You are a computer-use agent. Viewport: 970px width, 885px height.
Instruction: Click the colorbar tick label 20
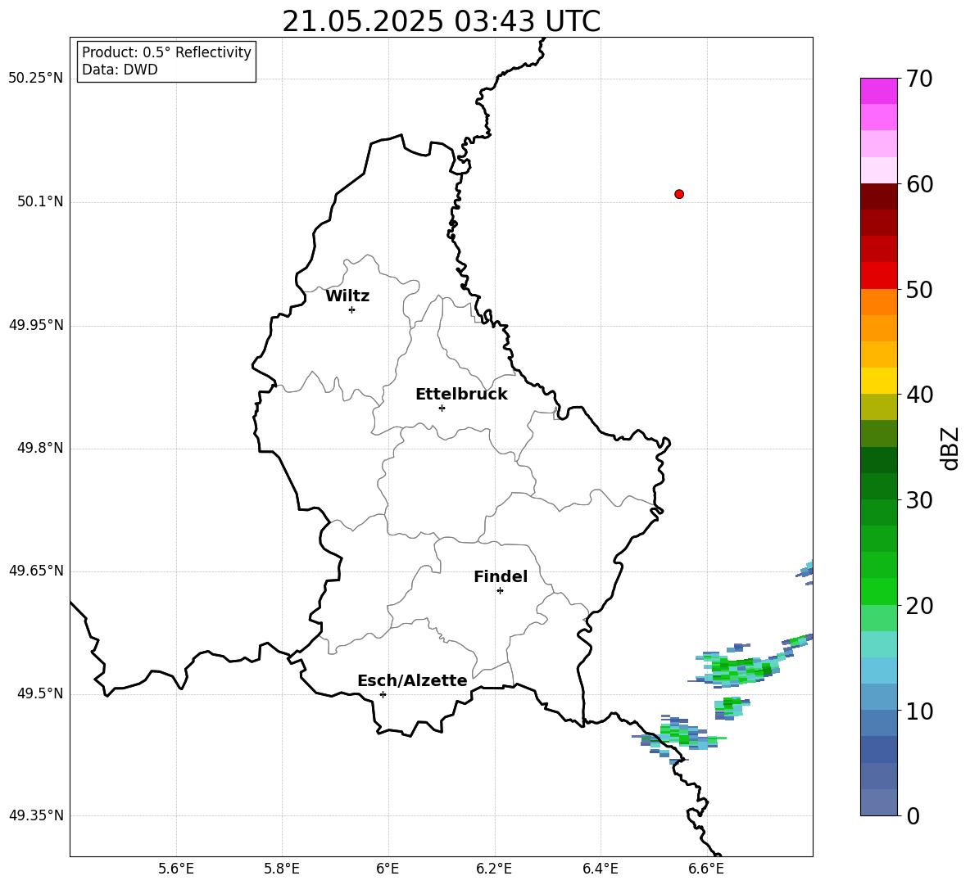(x=918, y=606)
